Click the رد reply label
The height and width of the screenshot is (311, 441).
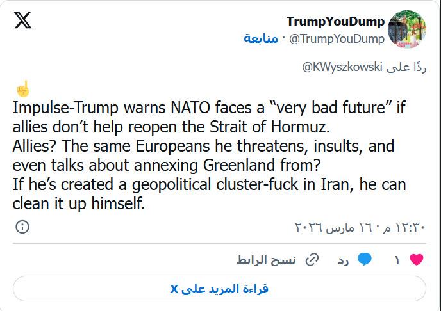pyautogui.click(x=344, y=260)
